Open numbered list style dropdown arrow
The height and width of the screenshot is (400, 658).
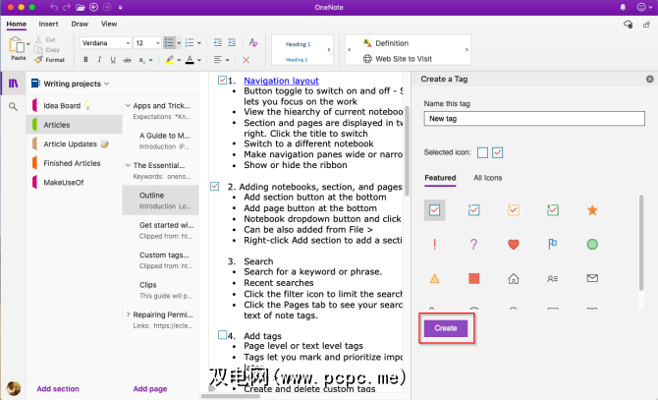(199, 43)
